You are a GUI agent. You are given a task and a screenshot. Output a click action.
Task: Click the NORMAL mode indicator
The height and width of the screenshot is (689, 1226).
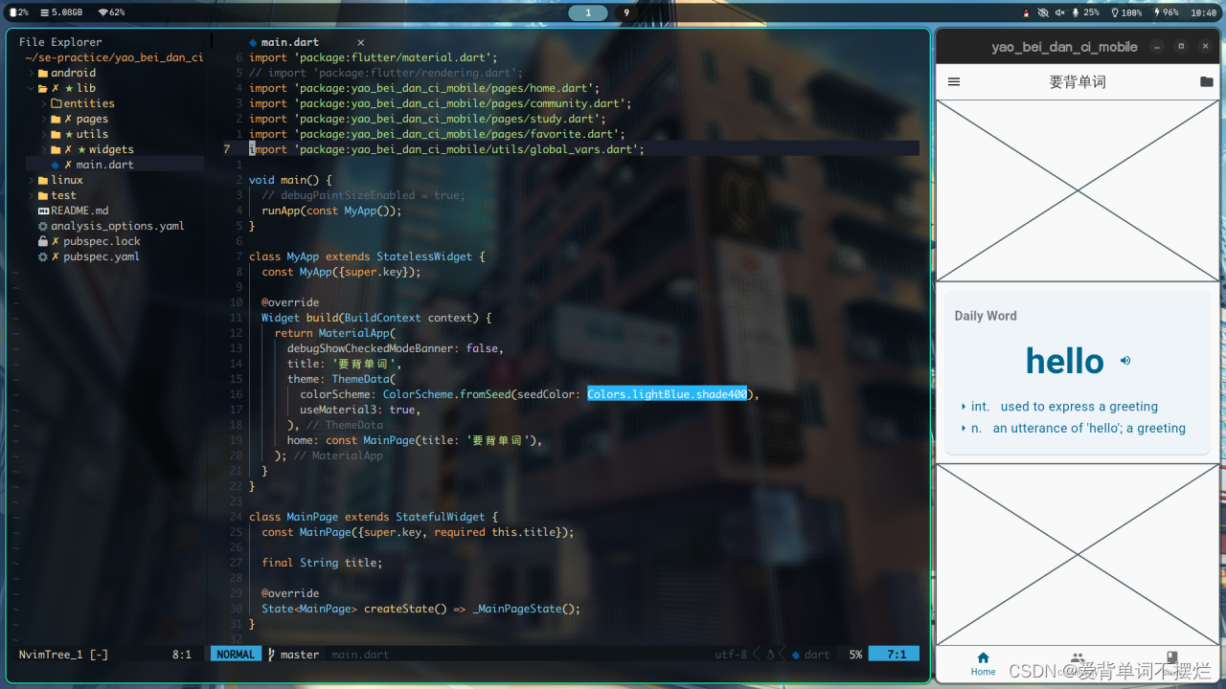236,655
